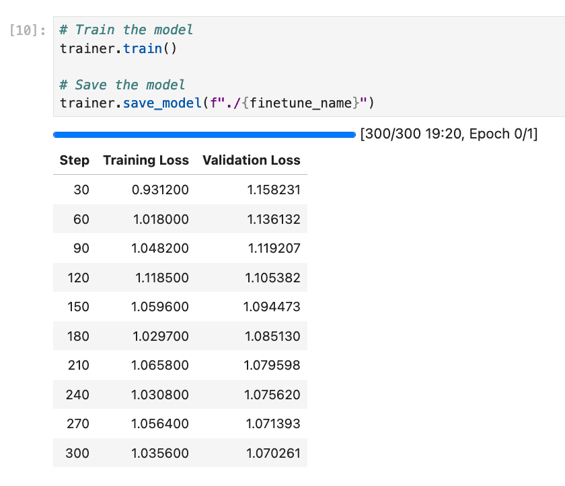This screenshot has width=565, height=486.
Task: Click the trainer.save_model code line
Action: coord(217,104)
